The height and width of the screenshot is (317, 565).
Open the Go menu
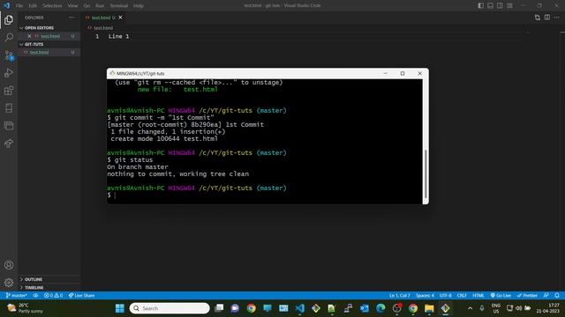click(87, 6)
